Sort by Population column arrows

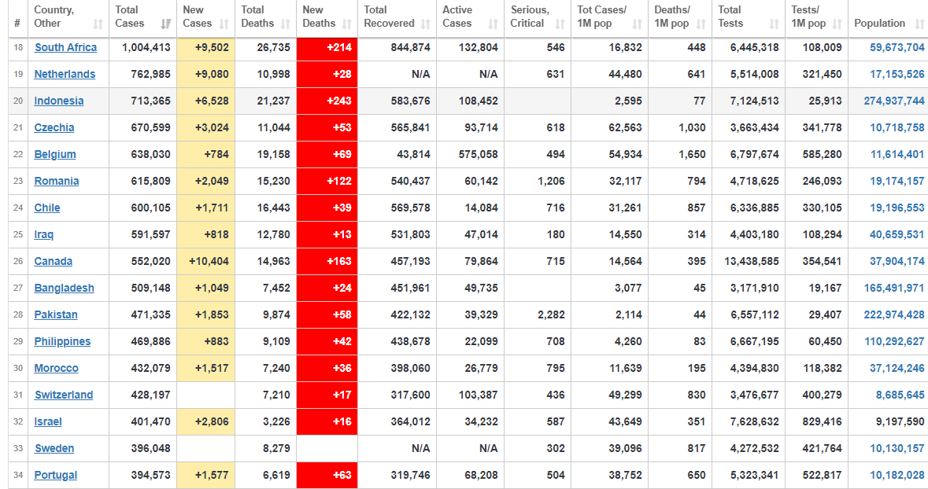(x=919, y=24)
